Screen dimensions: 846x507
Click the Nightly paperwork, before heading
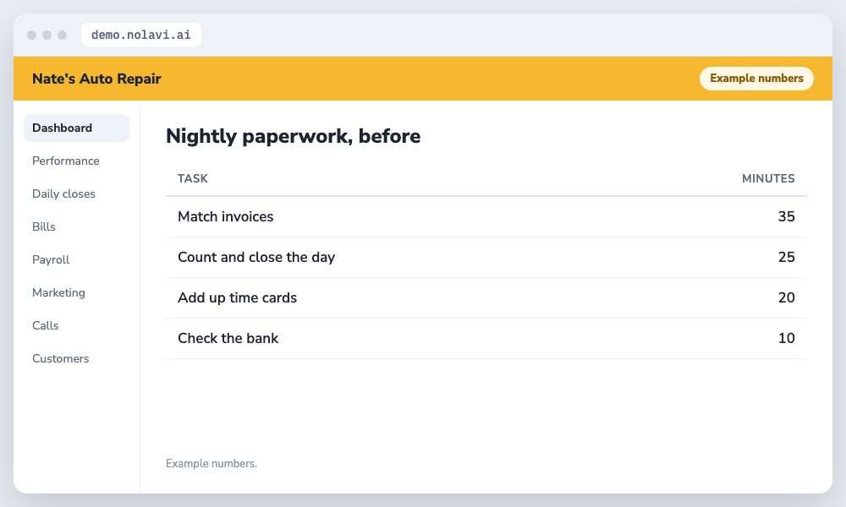pyautogui.click(x=293, y=136)
